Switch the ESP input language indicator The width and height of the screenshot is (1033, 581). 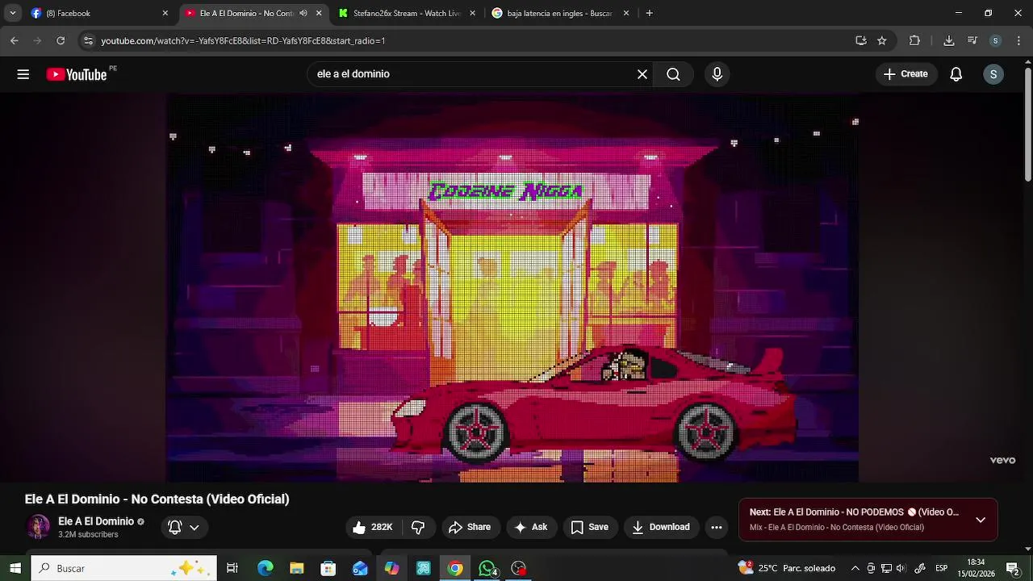tap(941, 568)
